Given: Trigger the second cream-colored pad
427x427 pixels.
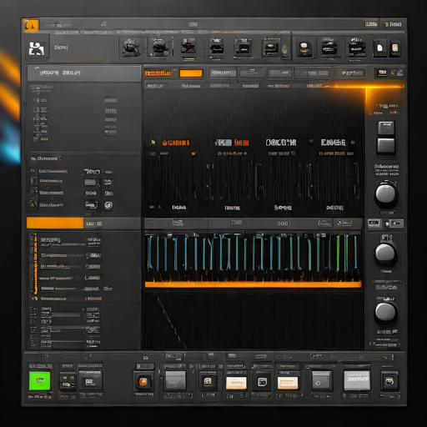Looking at the screenshot, I should 288,383.
